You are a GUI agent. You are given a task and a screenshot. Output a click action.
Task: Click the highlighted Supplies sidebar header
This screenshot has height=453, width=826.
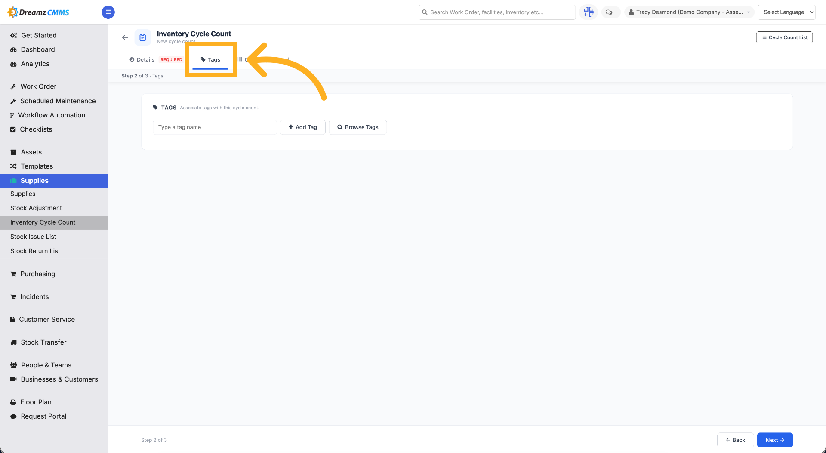pyautogui.click(x=54, y=181)
